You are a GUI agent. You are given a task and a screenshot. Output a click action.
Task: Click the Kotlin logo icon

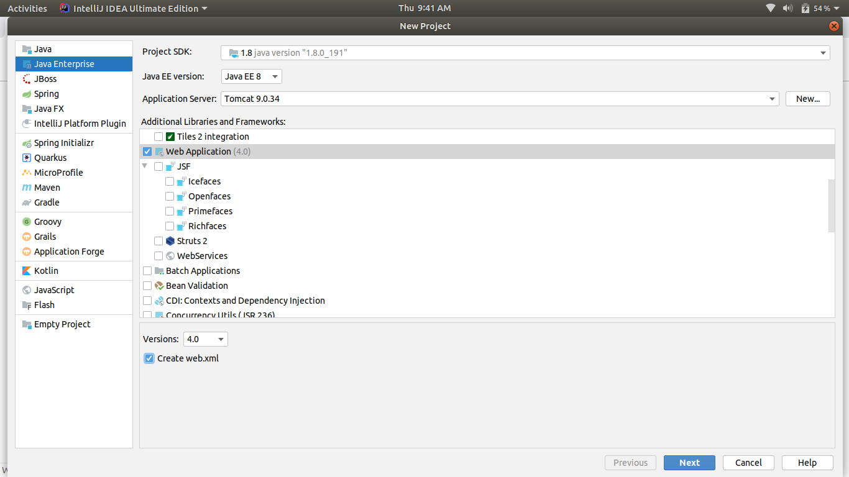pos(27,271)
